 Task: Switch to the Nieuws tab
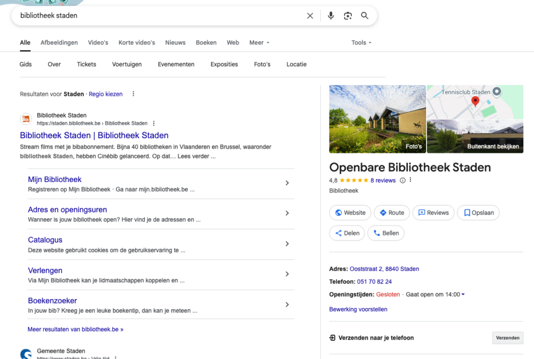click(175, 43)
